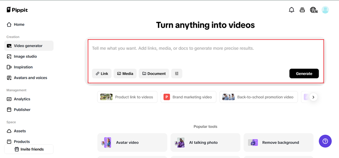Click the prompt text input area

(x=205, y=55)
